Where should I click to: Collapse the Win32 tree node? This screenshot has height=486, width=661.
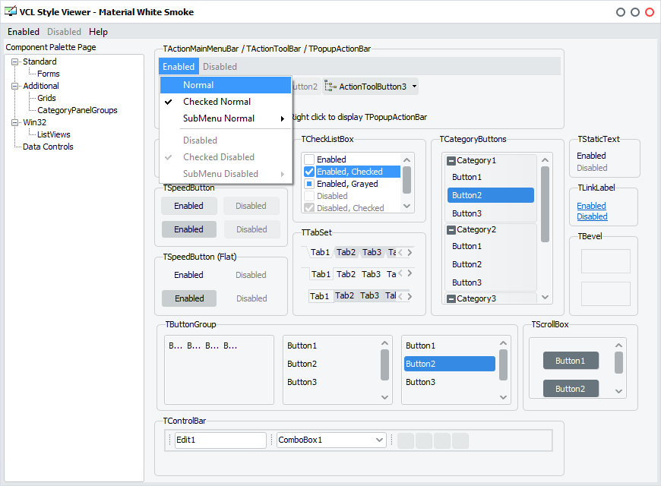coord(14,123)
